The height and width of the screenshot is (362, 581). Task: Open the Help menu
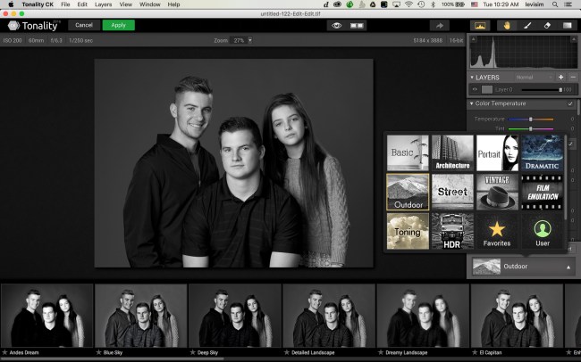pyautogui.click(x=173, y=4)
